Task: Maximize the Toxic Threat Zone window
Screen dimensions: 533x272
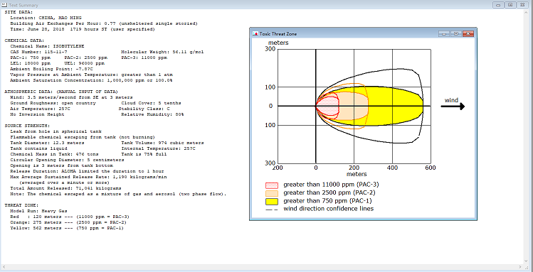Action: 455,33
